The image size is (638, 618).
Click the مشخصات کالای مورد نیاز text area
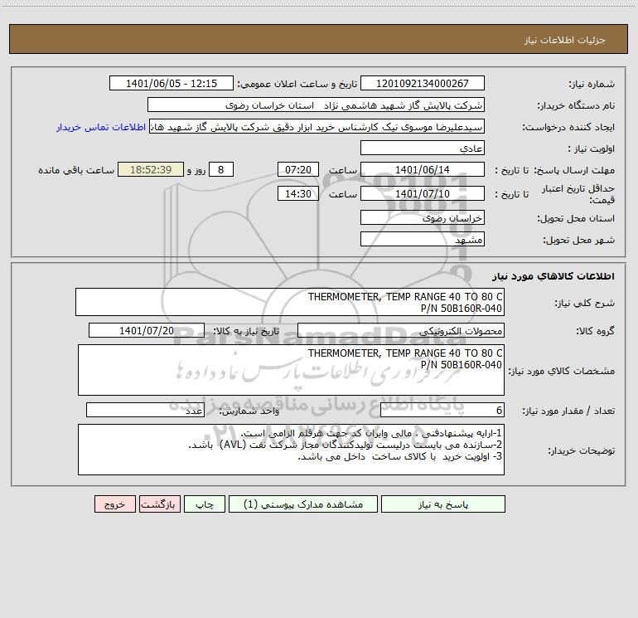point(291,370)
